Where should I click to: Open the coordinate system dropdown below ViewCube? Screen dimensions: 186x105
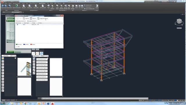[x=179, y=28]
